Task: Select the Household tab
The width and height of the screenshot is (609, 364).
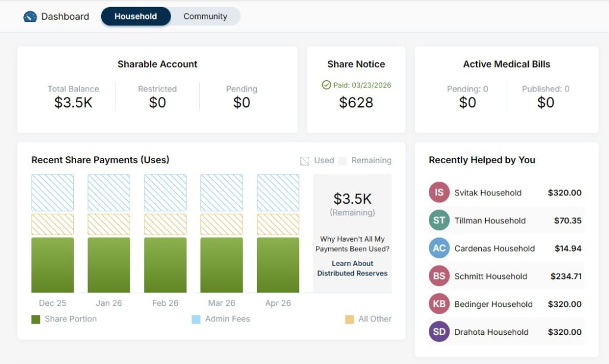Action: 136,16
